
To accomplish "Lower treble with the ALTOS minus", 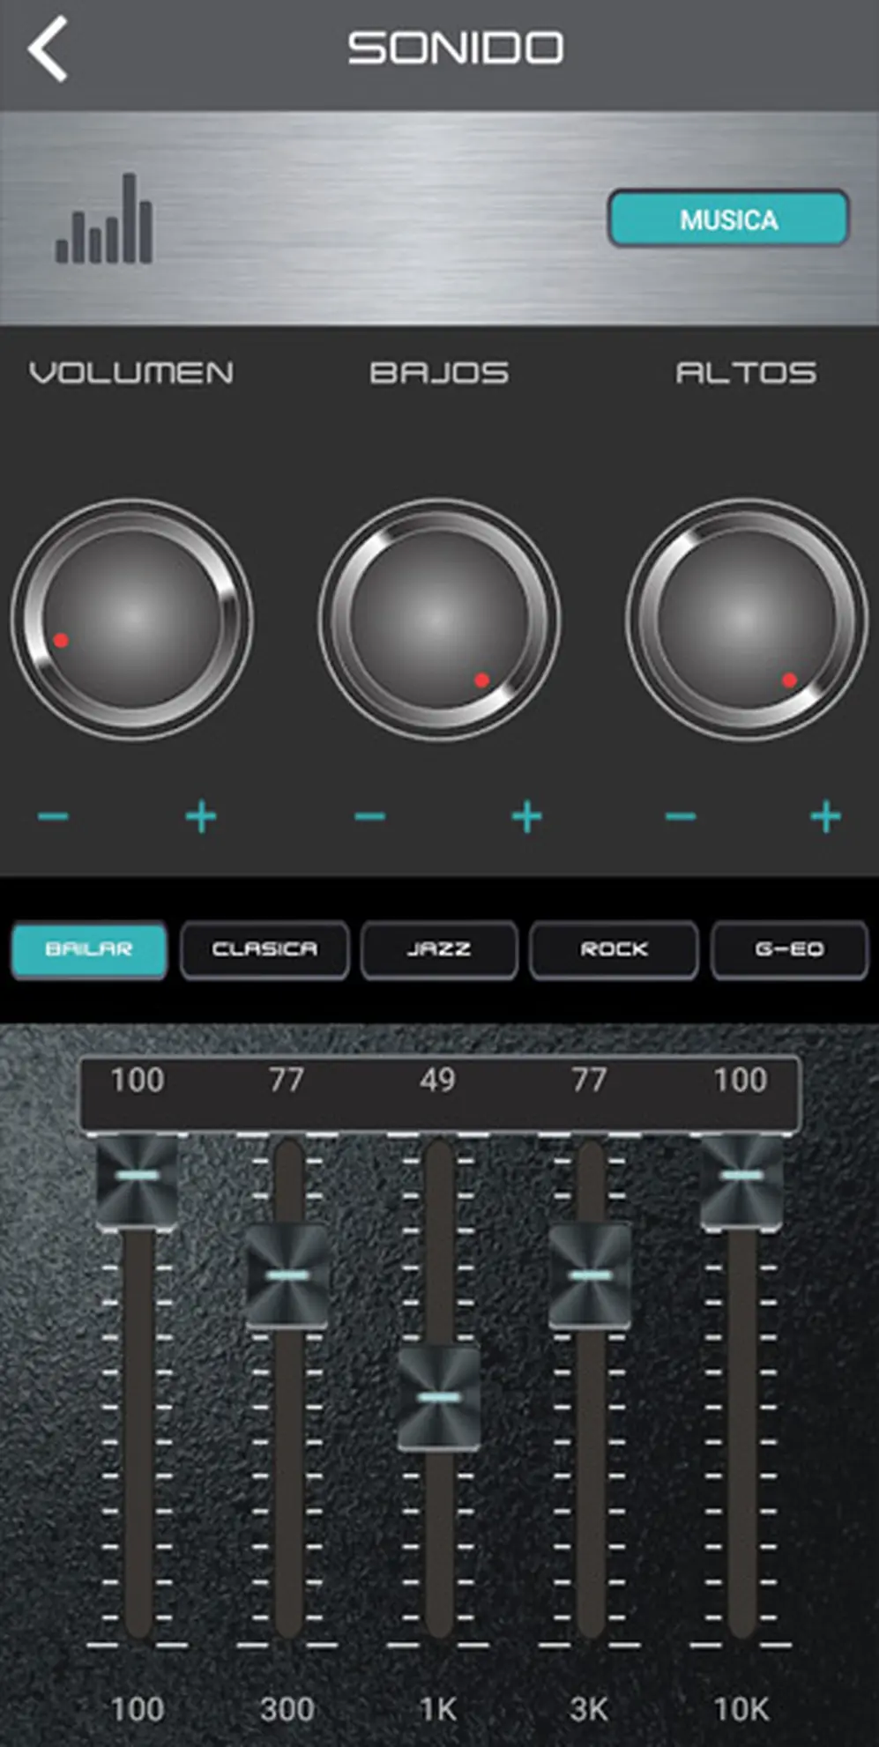I will pyautogui.click(x=680, y=816).
